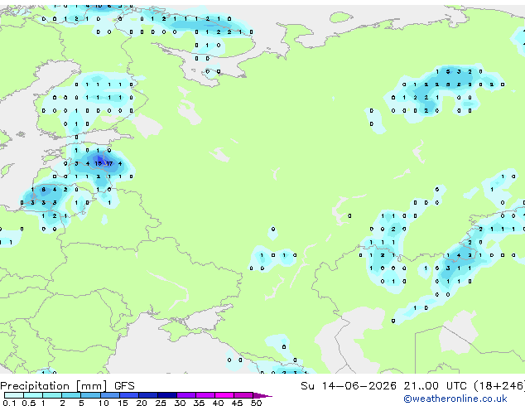This screenshot has width=525, height=406.
Task: Click the '15' value beside the 17 on the map
Action: tap(98, 163)
